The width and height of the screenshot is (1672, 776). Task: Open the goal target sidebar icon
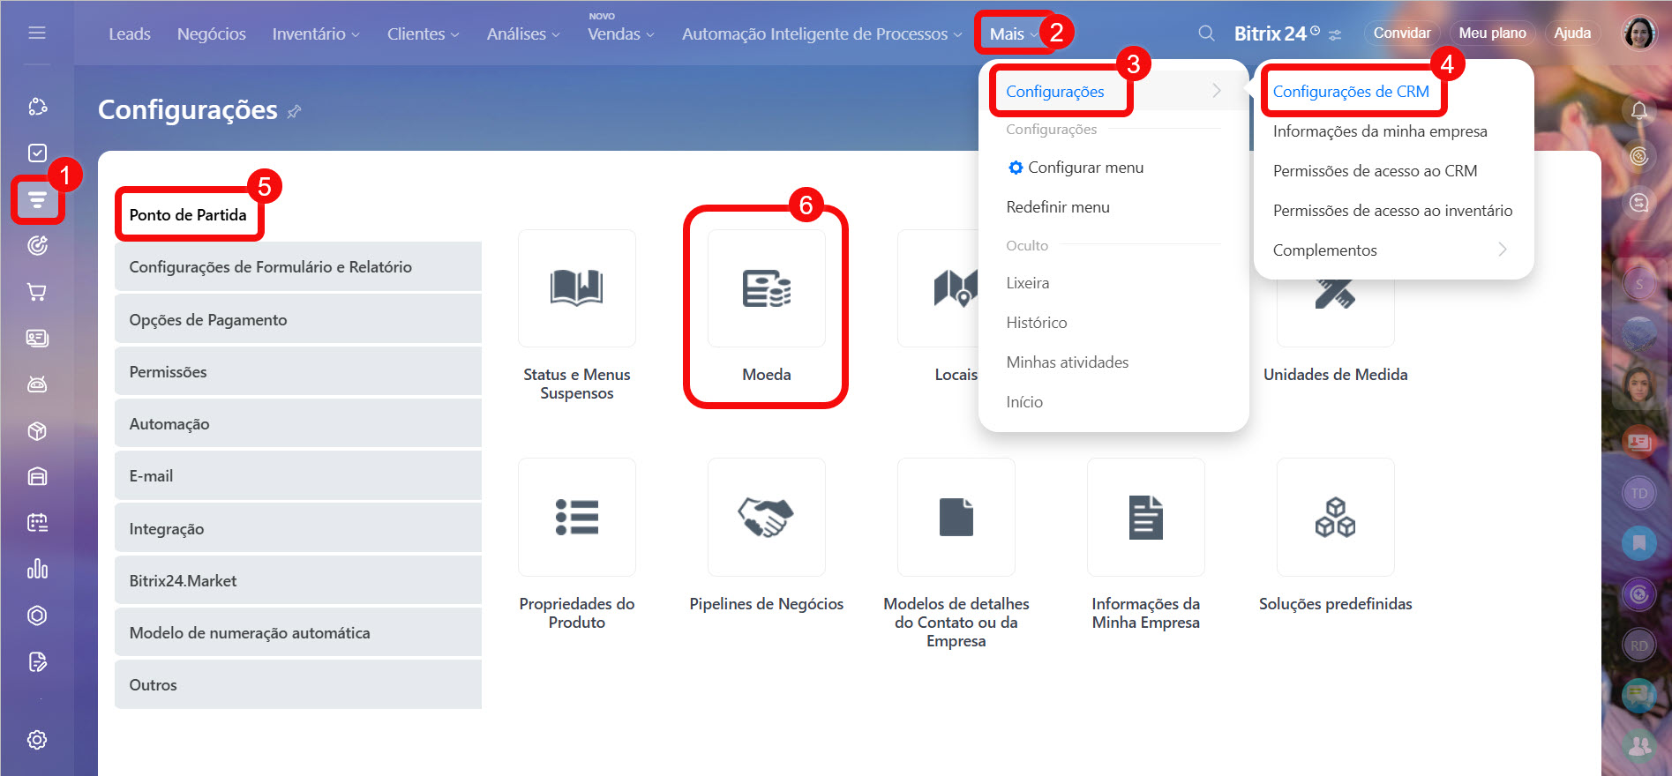coord(37,245)
